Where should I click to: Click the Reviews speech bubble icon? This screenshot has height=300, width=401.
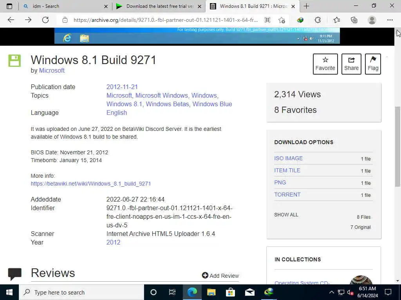(14, 274)
